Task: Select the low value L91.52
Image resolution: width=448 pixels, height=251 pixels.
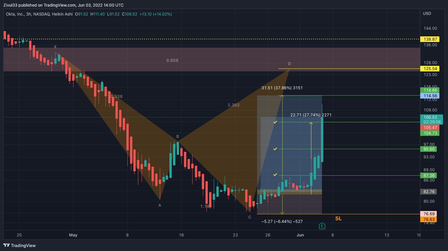Action: (113, 14)
